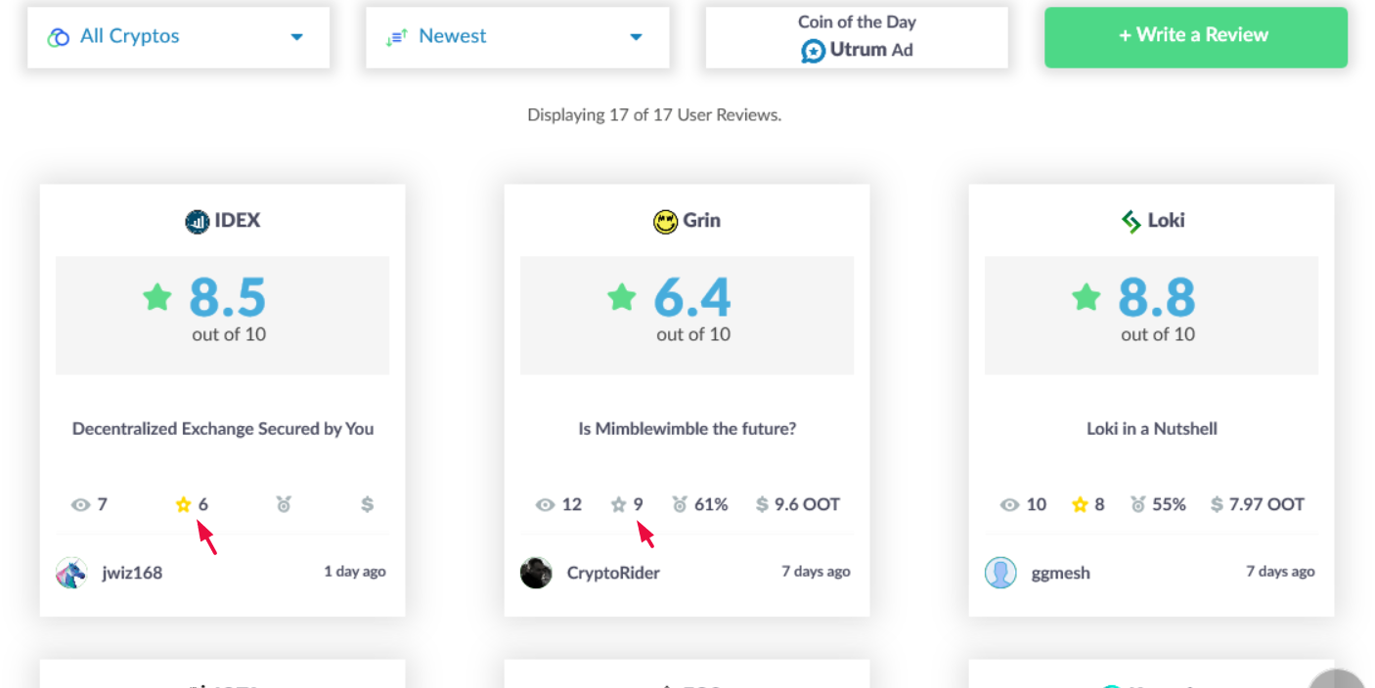Open the All Cryptos filter dropdown
This screenshot has width=1375, height=688.
click(179, 37)
